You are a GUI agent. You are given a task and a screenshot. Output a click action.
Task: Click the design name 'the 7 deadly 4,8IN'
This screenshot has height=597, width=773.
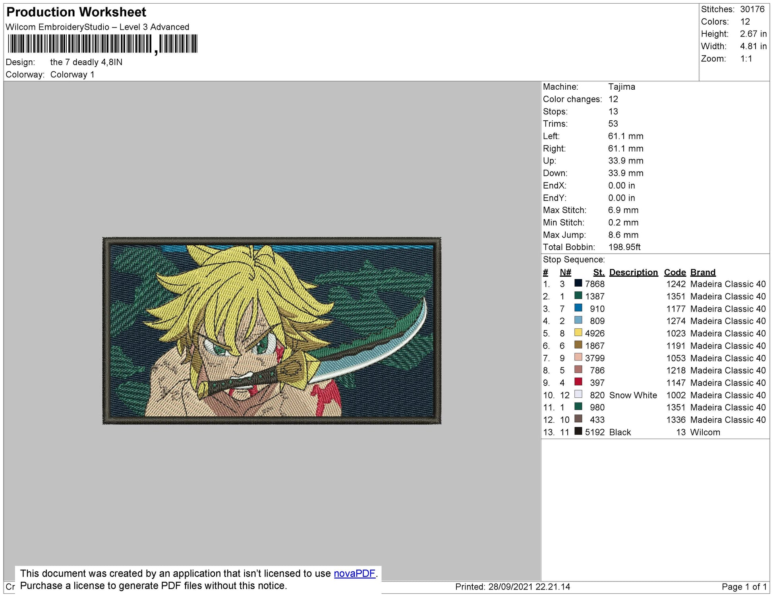(x=86, y=62)
